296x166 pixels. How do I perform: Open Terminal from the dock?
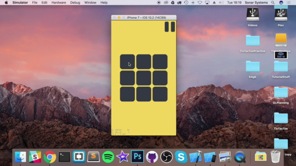[x=64, y=157]
